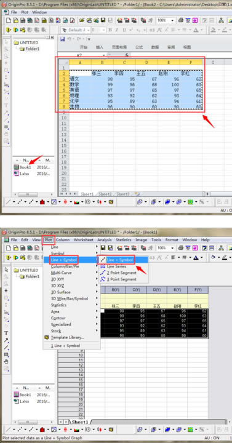Screen dimensions: 232x443
Task: Choose the 3 Point Segment icon
Action: click(103, 279)
